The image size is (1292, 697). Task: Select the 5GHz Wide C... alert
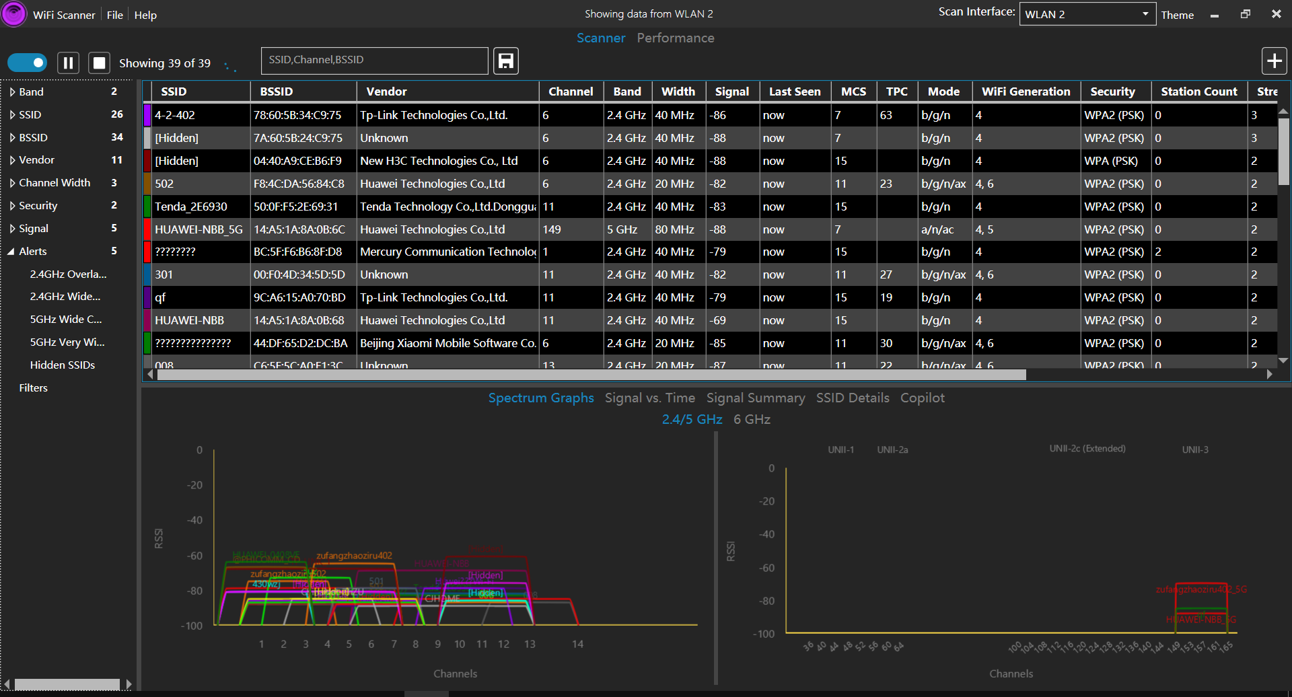(66, 320)
